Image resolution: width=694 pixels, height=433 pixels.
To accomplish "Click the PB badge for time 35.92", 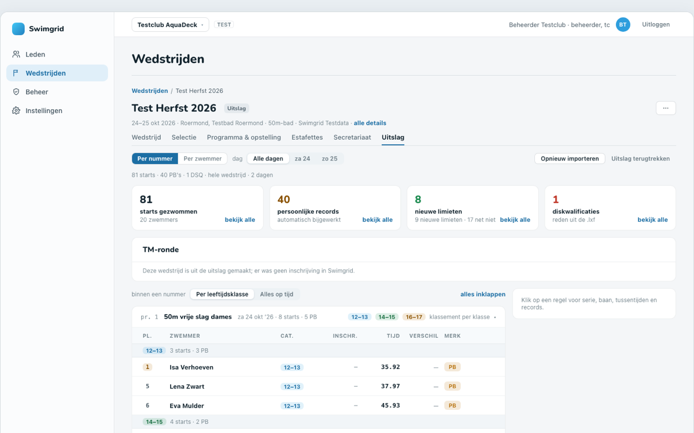I will click(452, 367).
